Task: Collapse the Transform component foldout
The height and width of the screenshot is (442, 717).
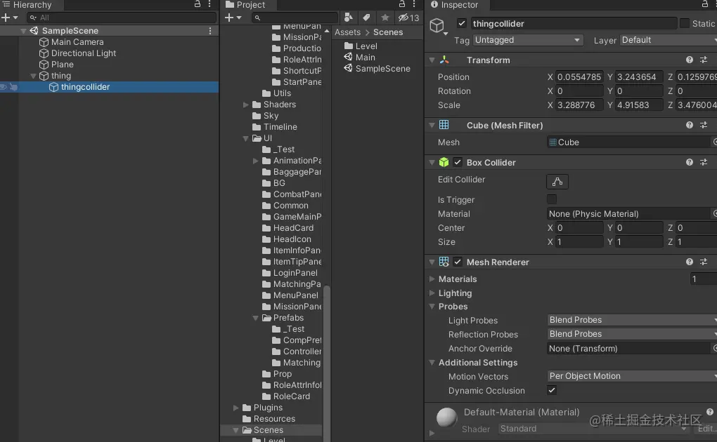Action: [x=432, y=60]
